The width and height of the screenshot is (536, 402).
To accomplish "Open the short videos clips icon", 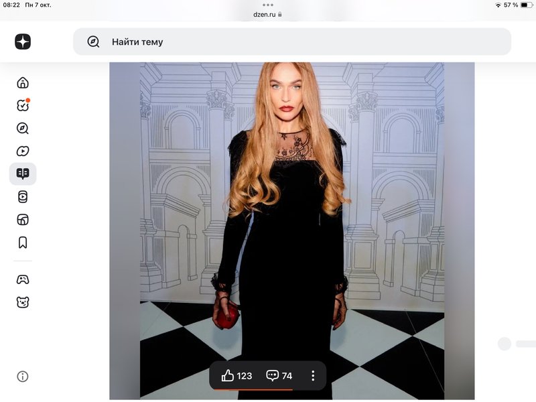I will click(23, 197).
